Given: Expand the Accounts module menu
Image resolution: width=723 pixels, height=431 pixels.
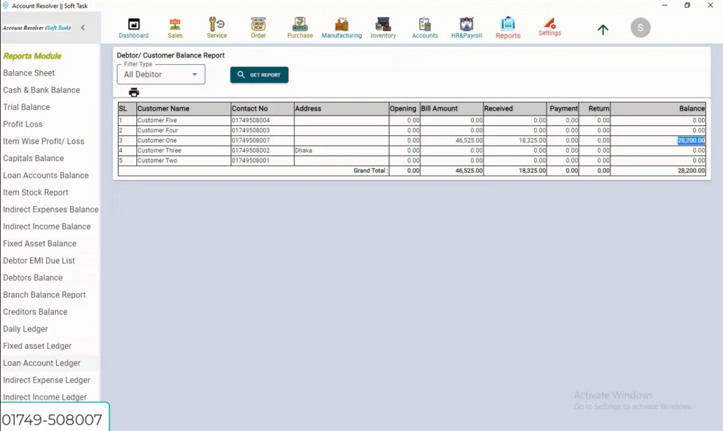Looking at the screenshot, I should click(424, 27).
